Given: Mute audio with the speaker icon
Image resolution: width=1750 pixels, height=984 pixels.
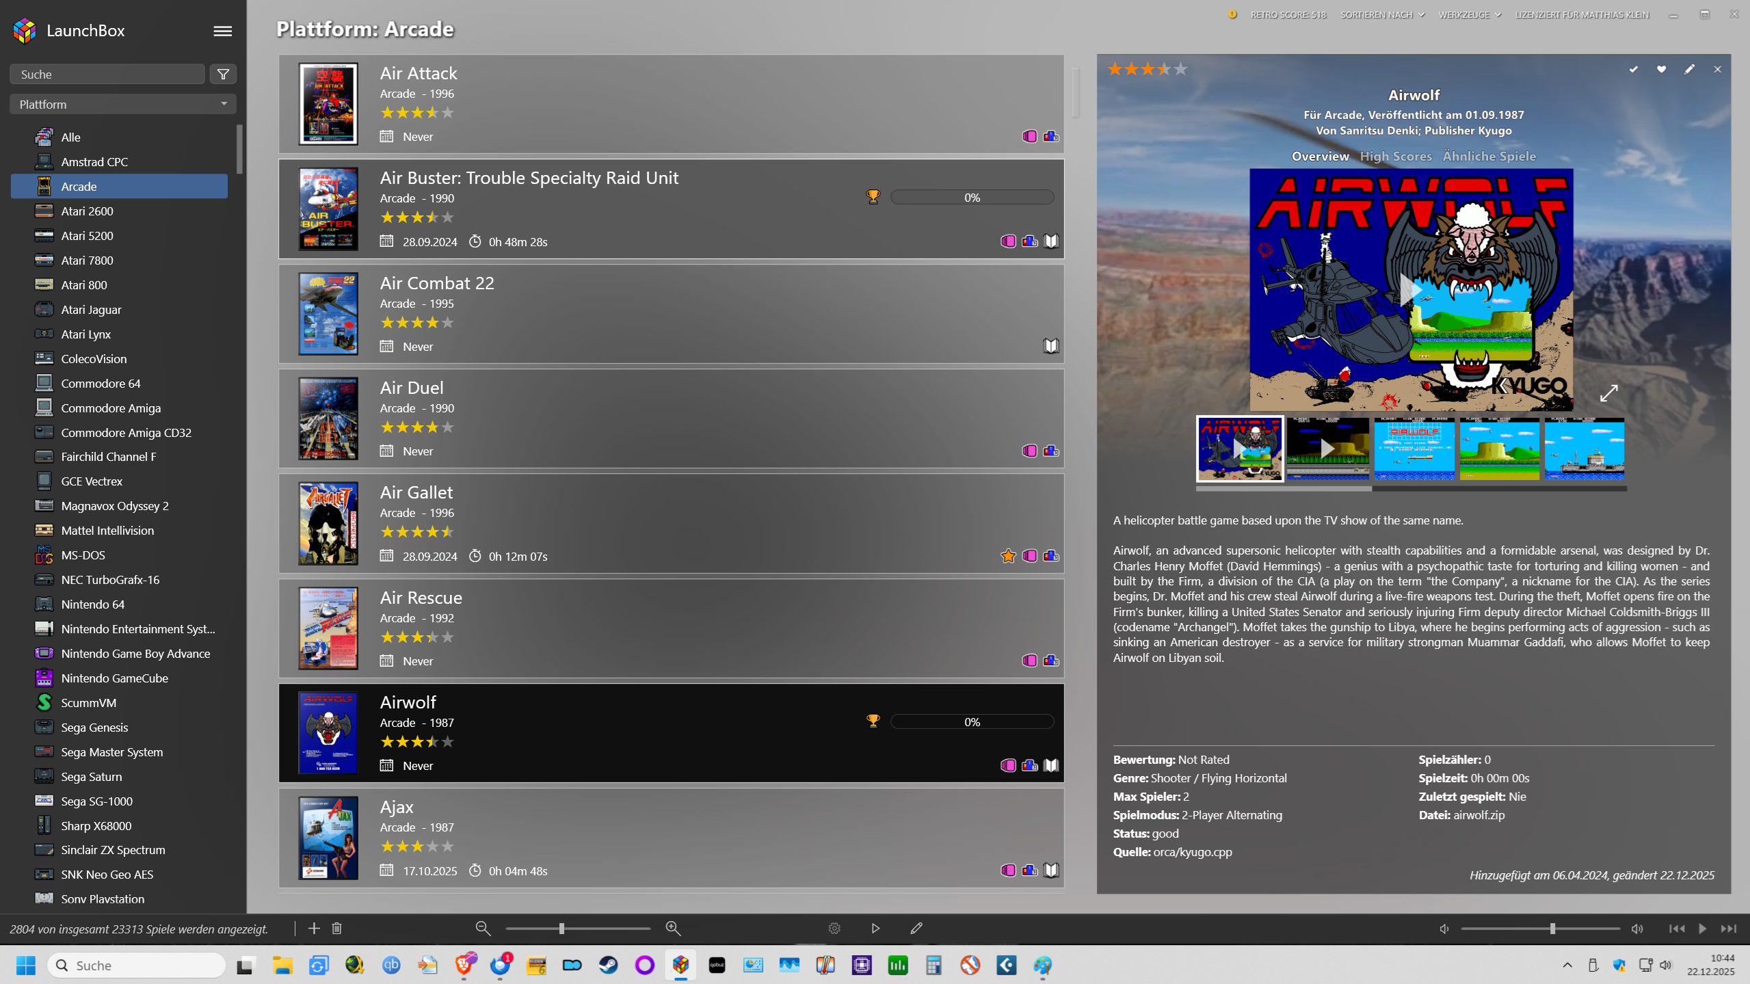Looking at the screenshot, I should tap(1444, 929).
